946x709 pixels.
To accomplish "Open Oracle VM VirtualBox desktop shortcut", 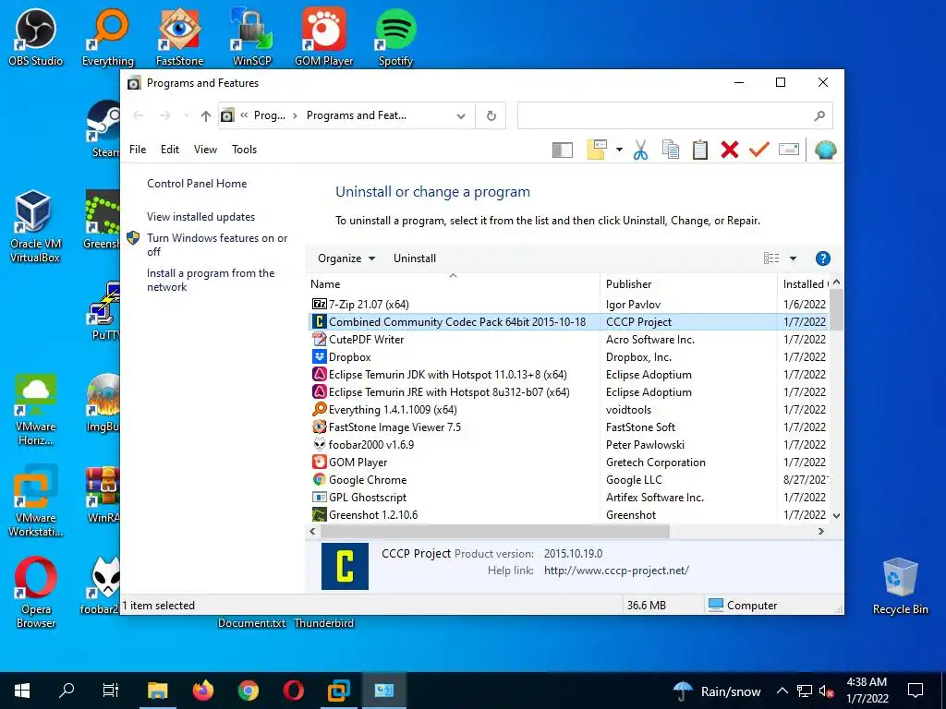I will coord(34,227).
